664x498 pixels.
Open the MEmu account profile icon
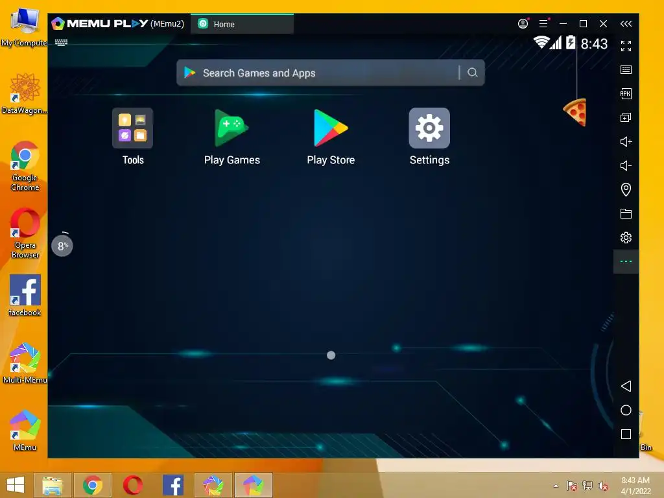(x=523, y=24)
